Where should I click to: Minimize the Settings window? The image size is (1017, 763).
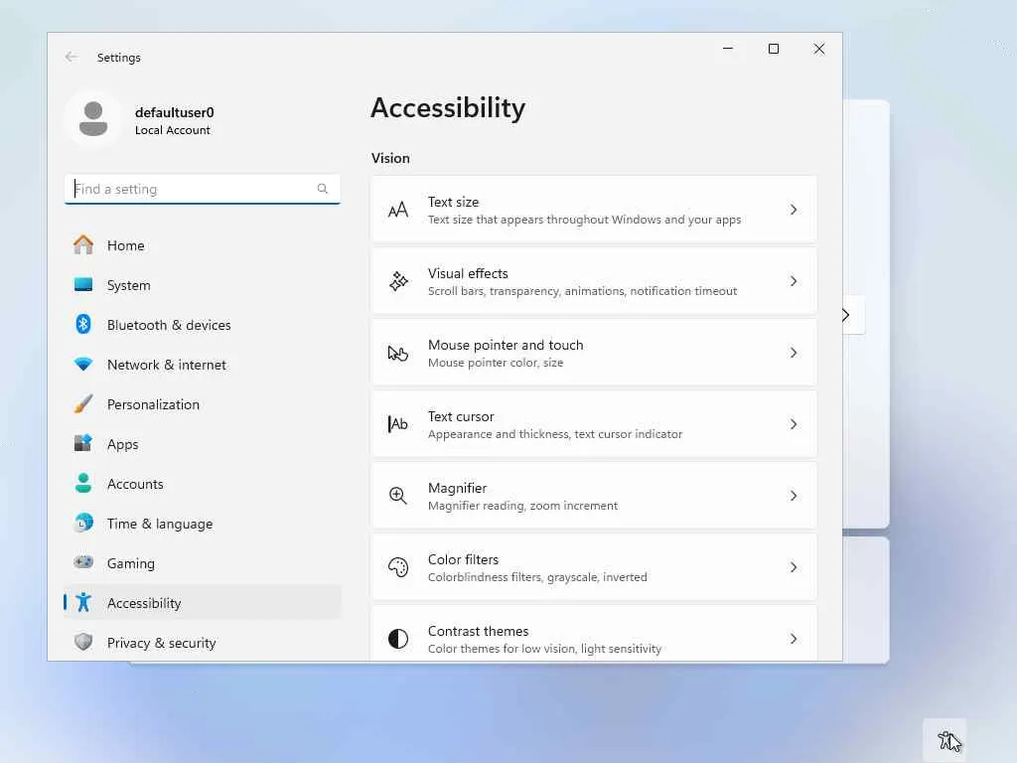(x=728, y=49)
